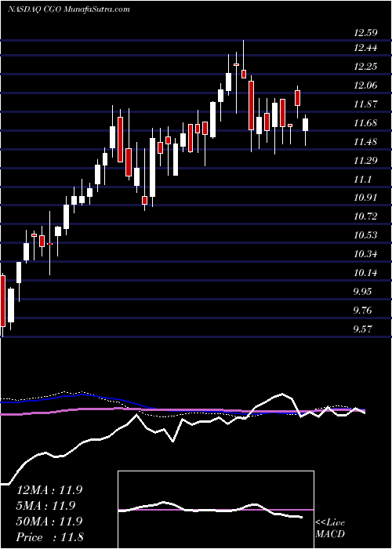
Task: Click the 11.48 price label
Action: point(365,142)
